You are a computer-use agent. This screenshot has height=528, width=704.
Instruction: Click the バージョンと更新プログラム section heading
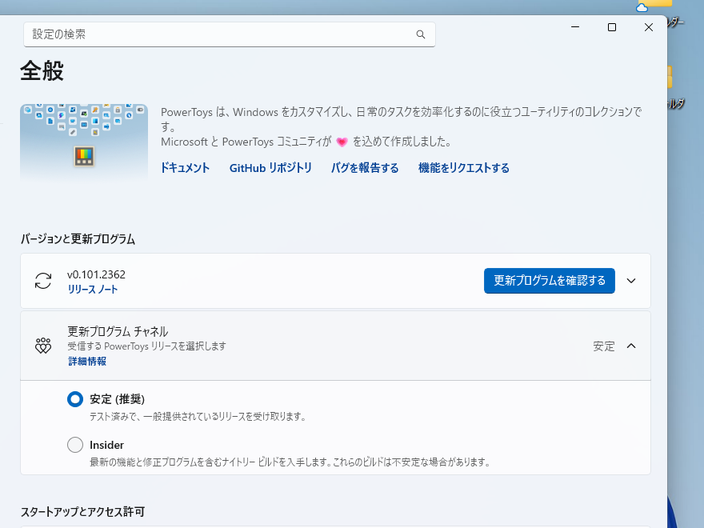(78, 239)
